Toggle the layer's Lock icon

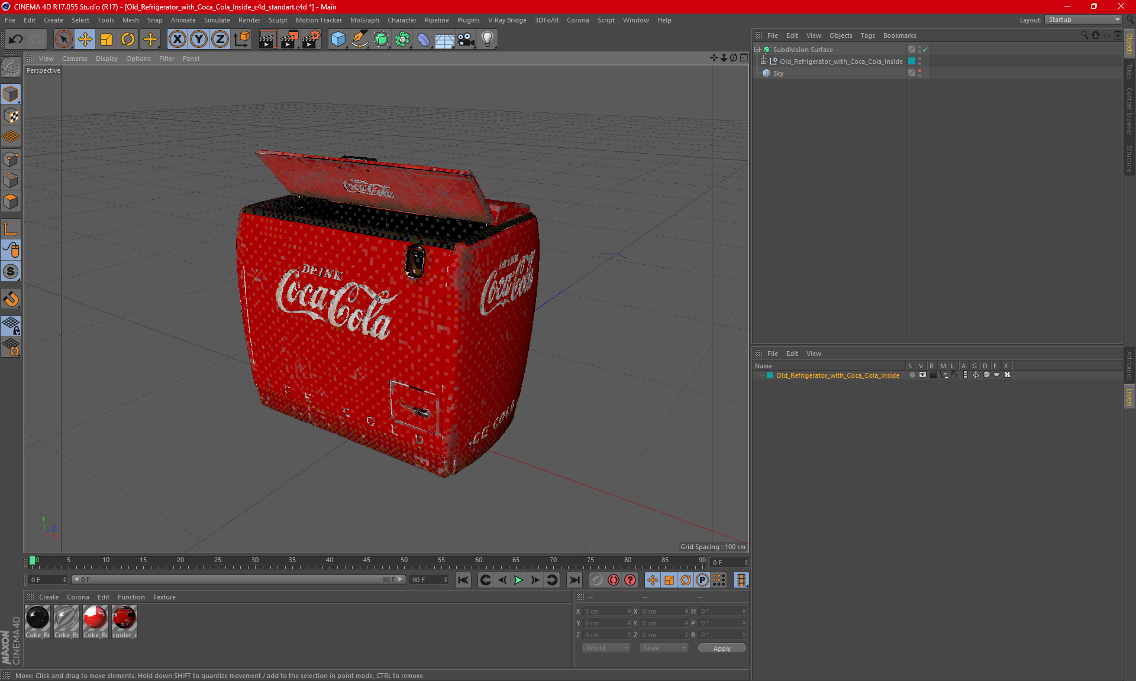point(954,375)
